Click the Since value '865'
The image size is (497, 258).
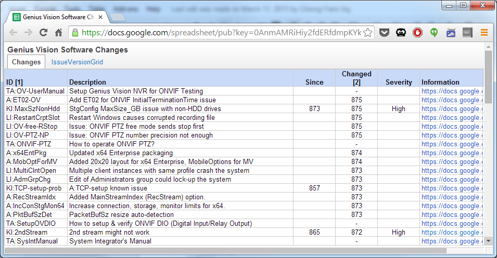(314, 233)
